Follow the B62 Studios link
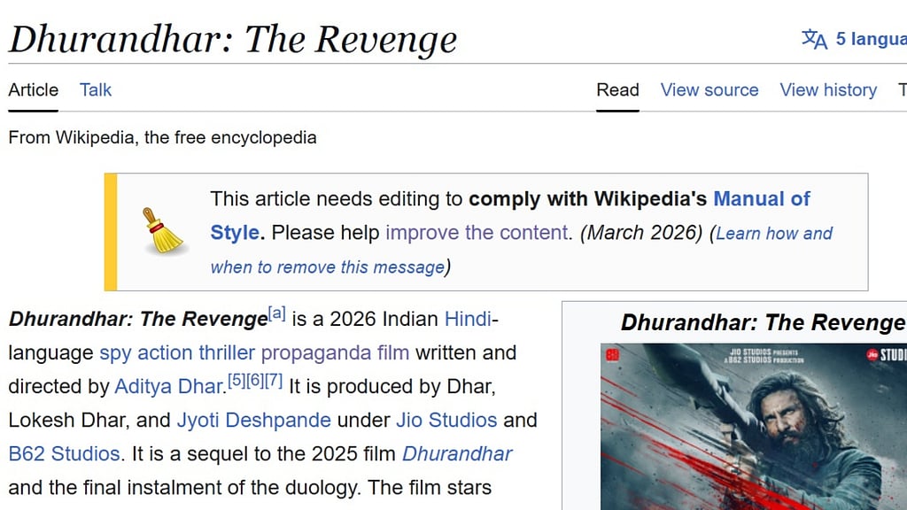This screenshot has height=510, width=907. point(64,454)
